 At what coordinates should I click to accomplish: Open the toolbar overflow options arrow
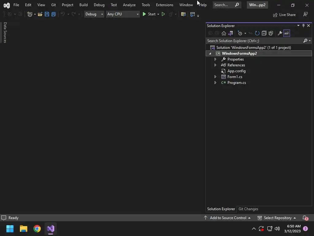pos(198,15)
